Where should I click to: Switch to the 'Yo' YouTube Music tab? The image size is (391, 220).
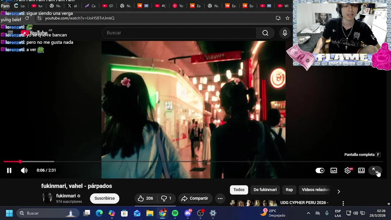[x=178, y=6]
